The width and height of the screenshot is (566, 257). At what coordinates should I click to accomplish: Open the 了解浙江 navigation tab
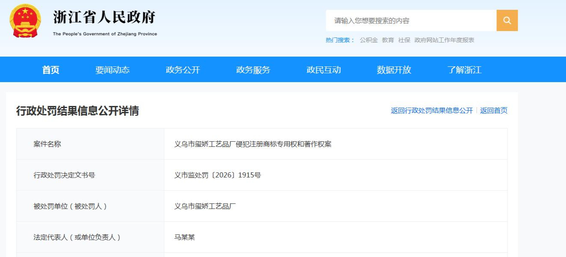(464, 70)
